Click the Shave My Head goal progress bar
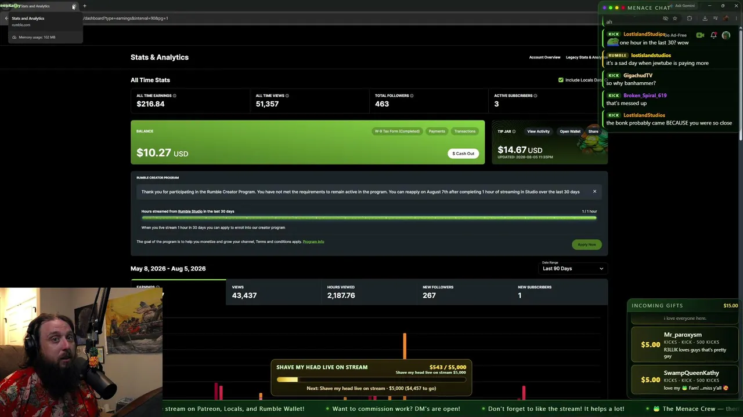This screenshot has width=743, height=417. tap(371, 380)
